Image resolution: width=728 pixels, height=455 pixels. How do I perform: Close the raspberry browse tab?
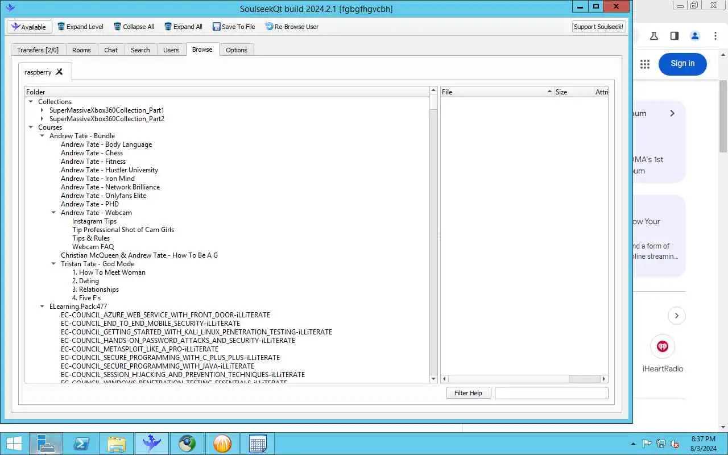click(59, 72)
